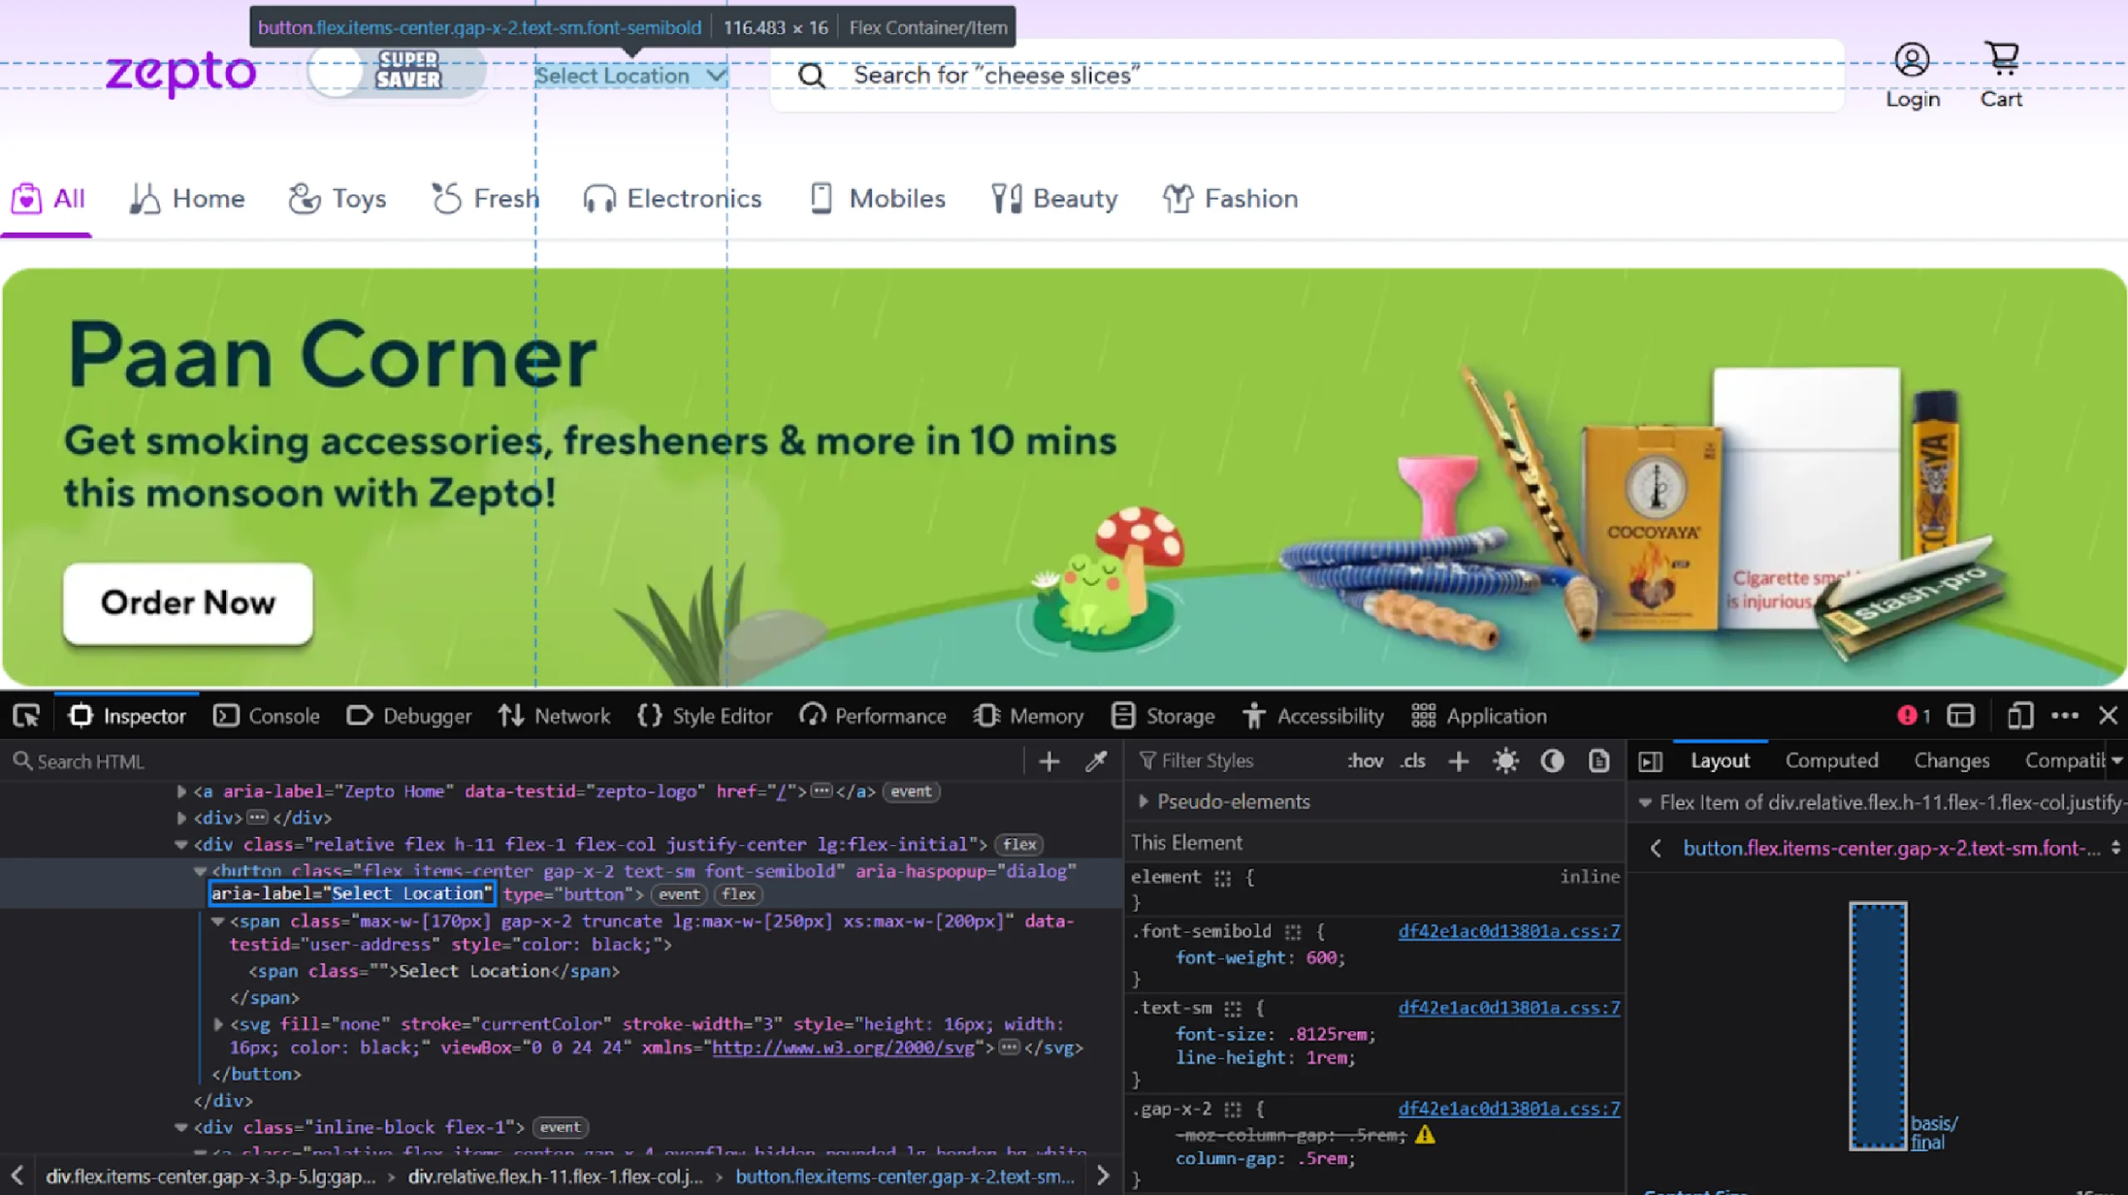Collapse the div inline-block flex-1 node
This screenshot has width=2128, height=1195.
180,1127
